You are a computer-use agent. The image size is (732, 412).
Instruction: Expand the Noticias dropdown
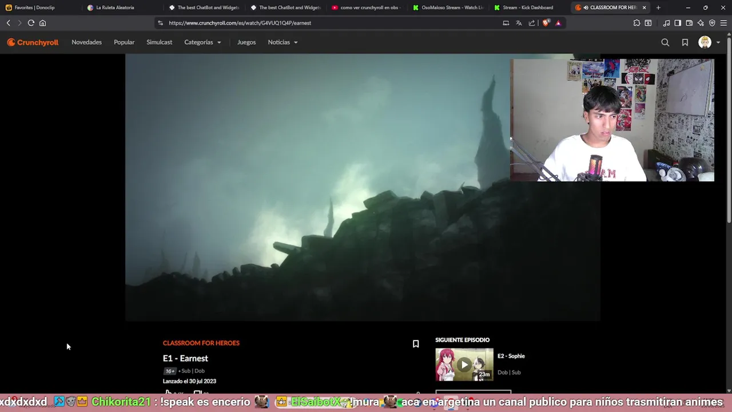coord(283,42)
